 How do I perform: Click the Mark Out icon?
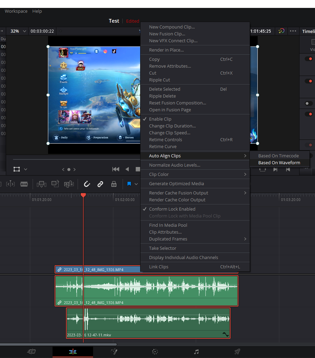pyautogui.click(x=288, y=169)
